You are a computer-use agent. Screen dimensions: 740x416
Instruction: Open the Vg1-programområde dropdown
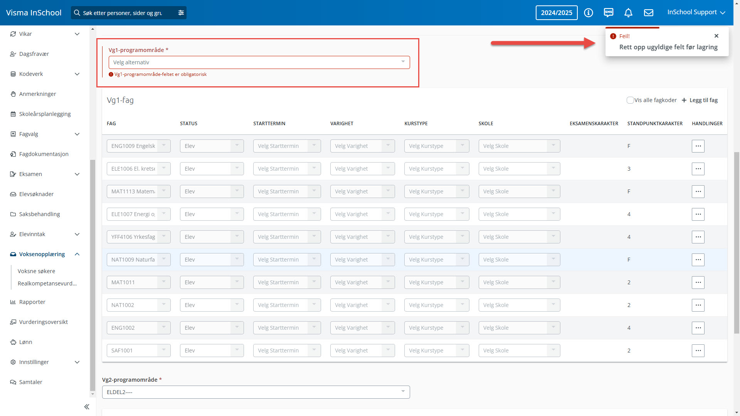259,62
